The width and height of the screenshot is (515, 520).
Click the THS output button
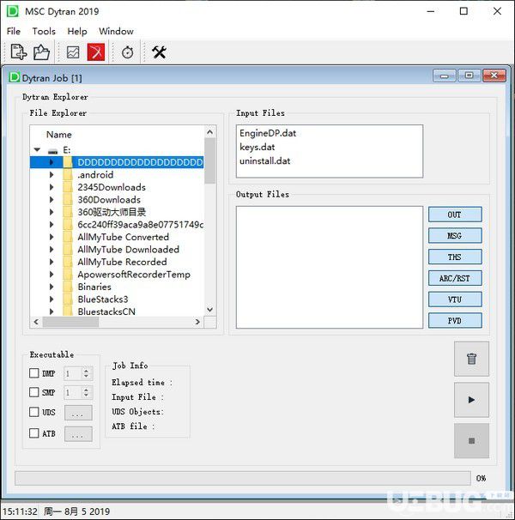click(x=455, y=257)
